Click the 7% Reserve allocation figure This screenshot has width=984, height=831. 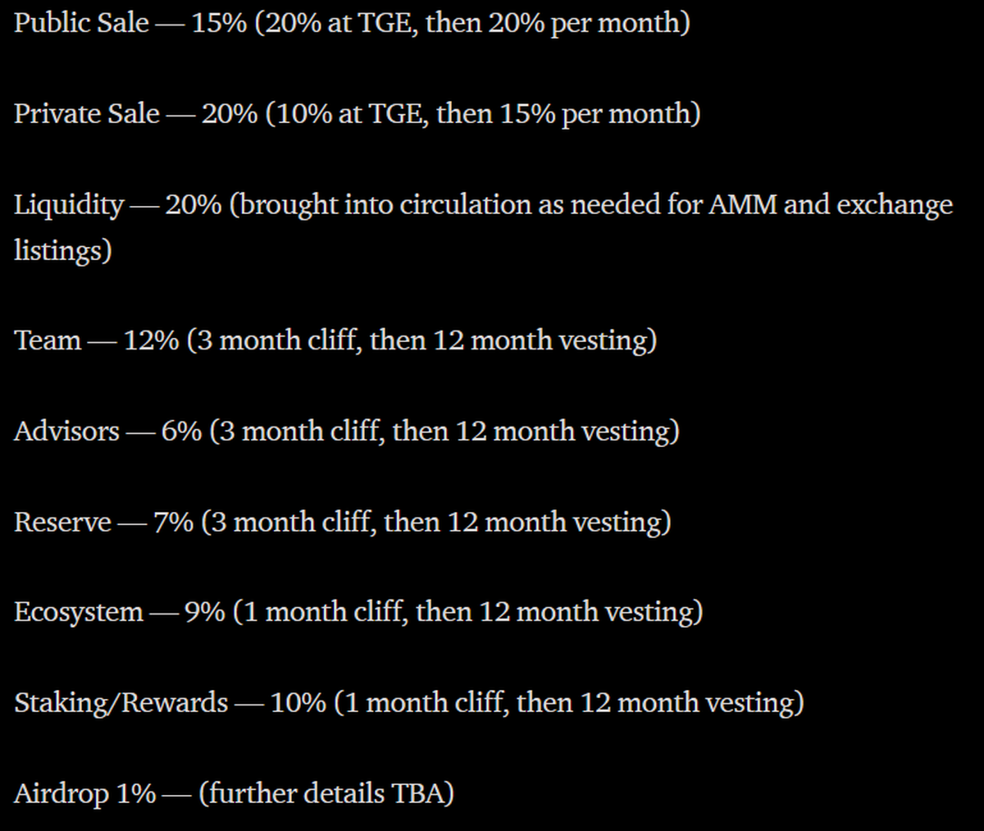(x=173, y=522)
